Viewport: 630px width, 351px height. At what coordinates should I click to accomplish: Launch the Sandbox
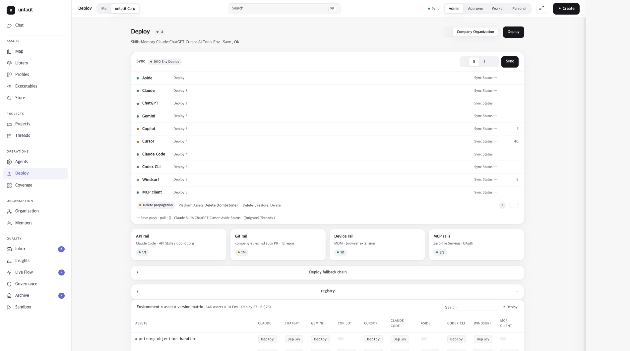35,307
